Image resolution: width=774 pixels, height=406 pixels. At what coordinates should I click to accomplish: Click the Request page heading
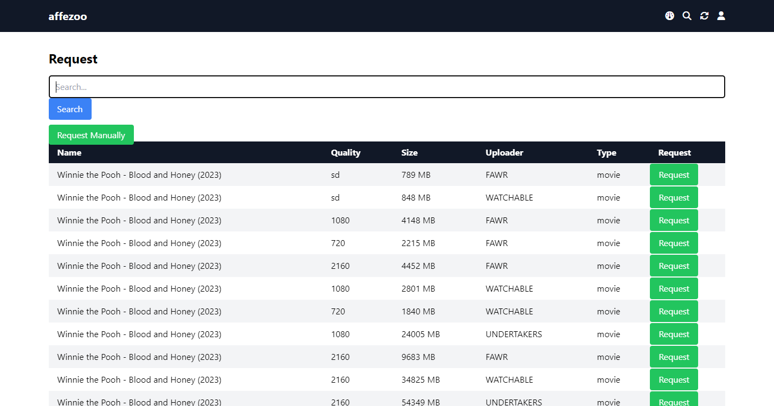click(73, 59)
